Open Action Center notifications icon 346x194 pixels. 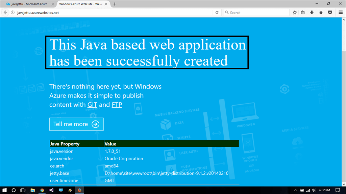[x=338, y=190]
